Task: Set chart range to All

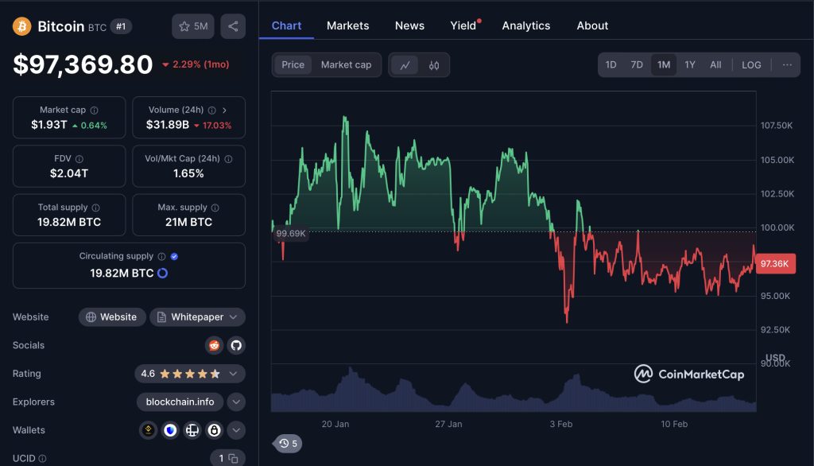Action: point(715,65)
